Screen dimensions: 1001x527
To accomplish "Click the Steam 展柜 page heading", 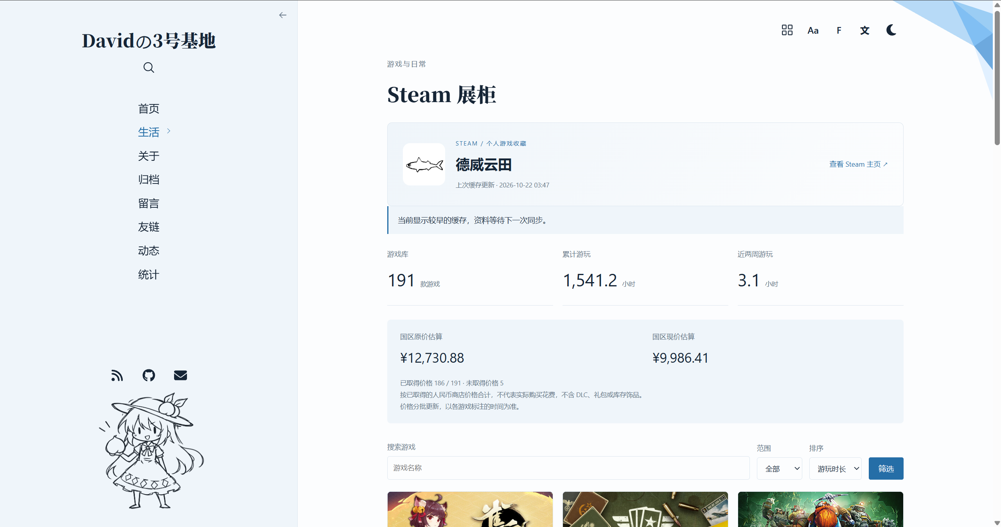I will [x=442, y=95].
